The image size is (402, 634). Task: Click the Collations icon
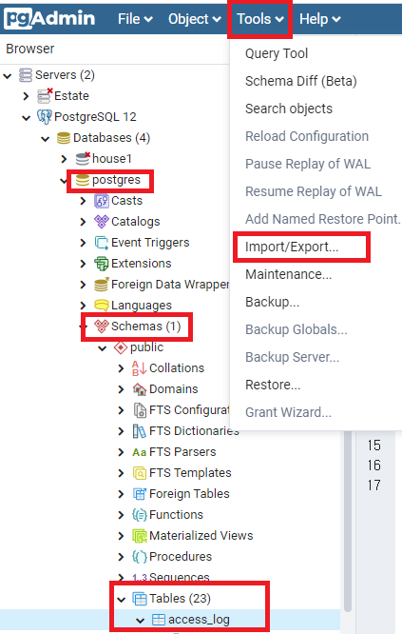click(140, 368)
